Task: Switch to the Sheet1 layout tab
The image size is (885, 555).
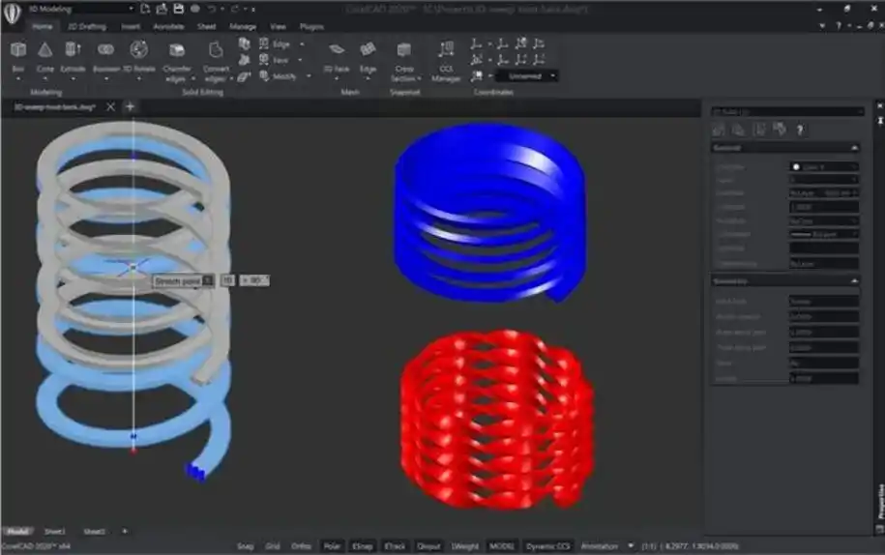Action: (x=55, y=532)
